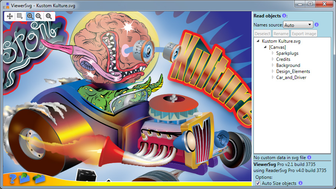336x189 pixels.
Task: Click the first blue folder with green arrow
Action: coord(24,178)
